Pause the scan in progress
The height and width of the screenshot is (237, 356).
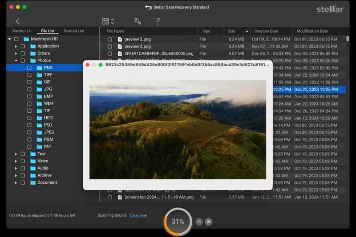199,221
